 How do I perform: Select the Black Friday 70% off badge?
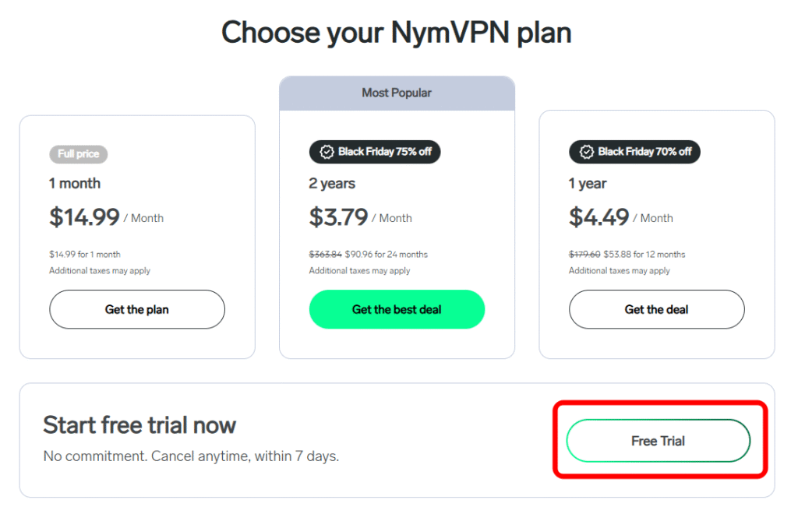click(634, 152)
